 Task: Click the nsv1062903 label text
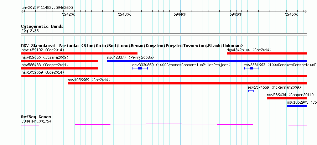click(302, 102)
